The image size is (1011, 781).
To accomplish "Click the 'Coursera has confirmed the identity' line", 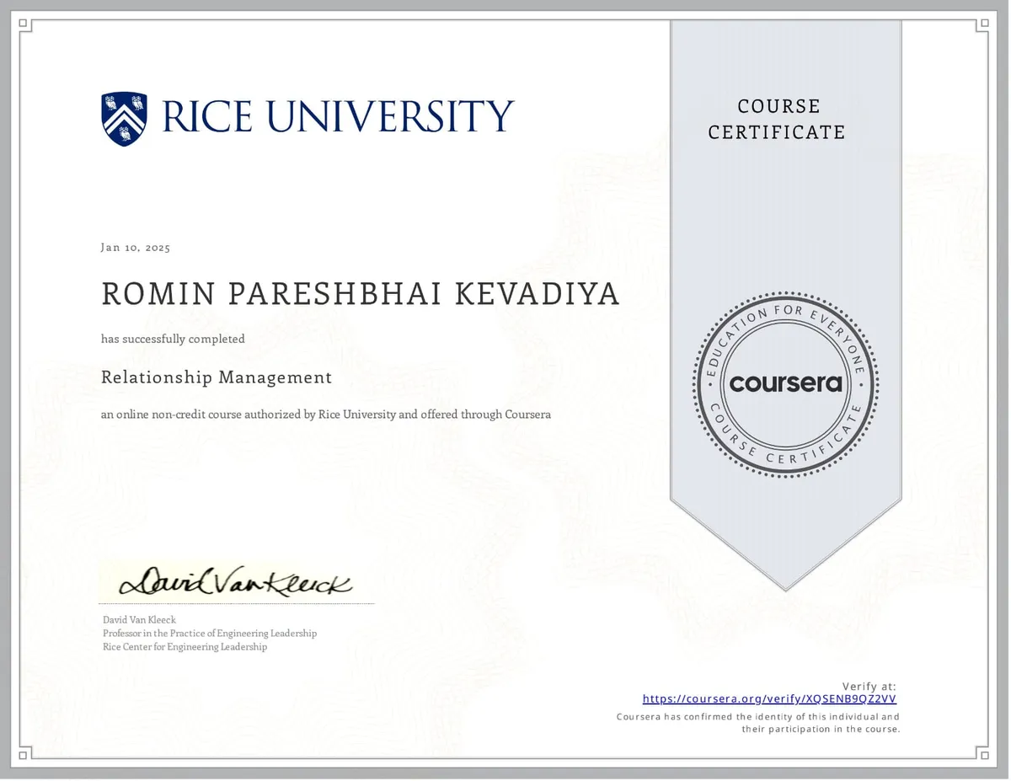I will 758,717.
